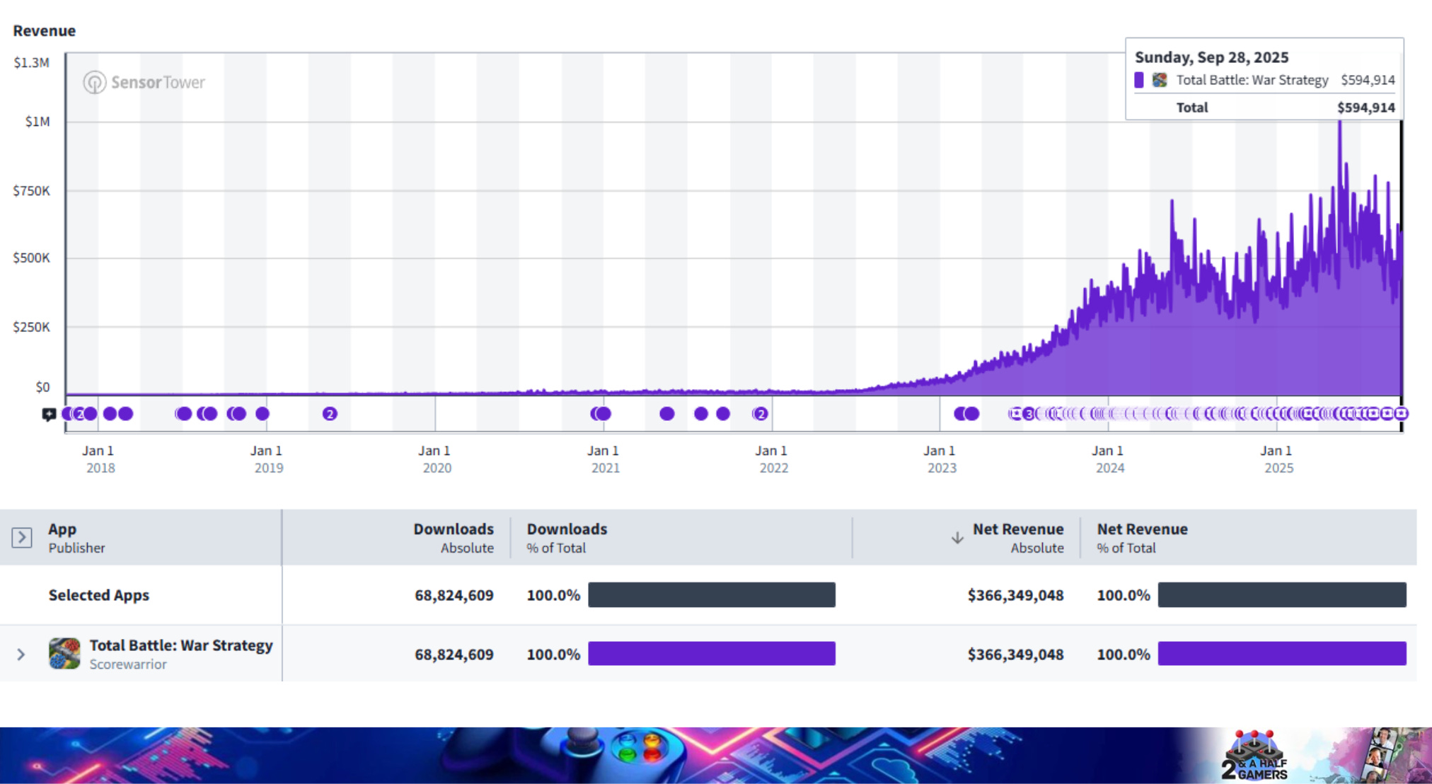Expand all rows using header chevron box

click(x=22, y=537)
